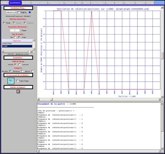This screenshot has height=154, width=165.
Task: Open the Concordance tab
Action: coord(98,3)
